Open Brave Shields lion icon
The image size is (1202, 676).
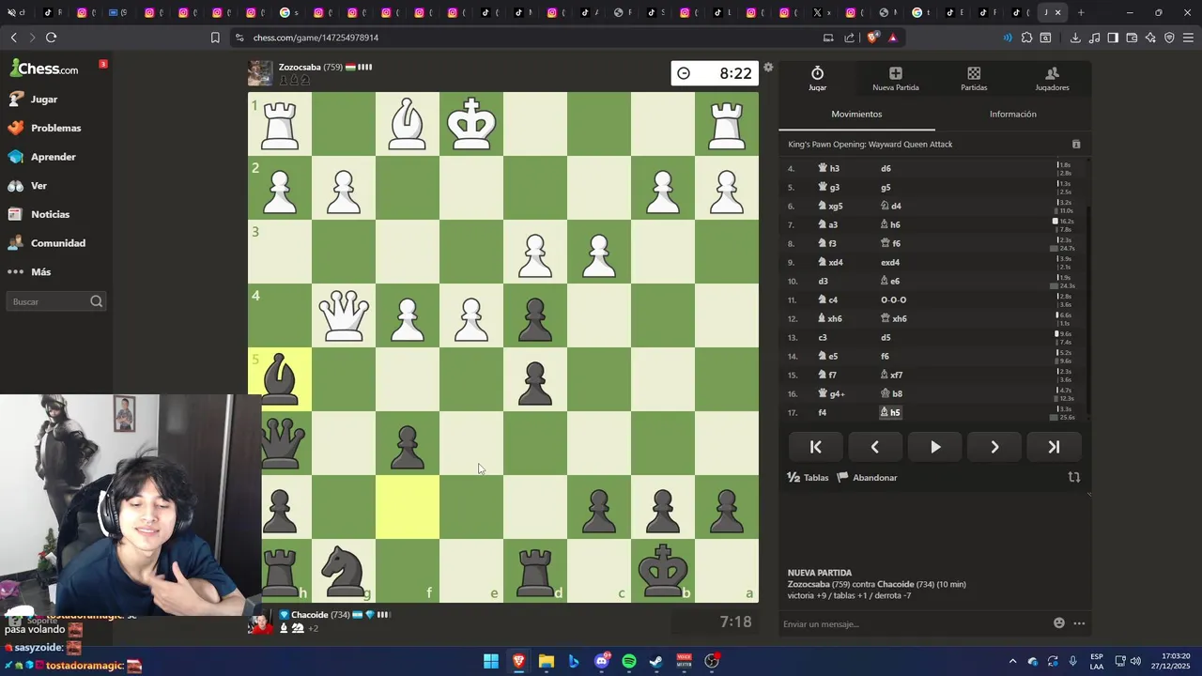pos(872,38)
